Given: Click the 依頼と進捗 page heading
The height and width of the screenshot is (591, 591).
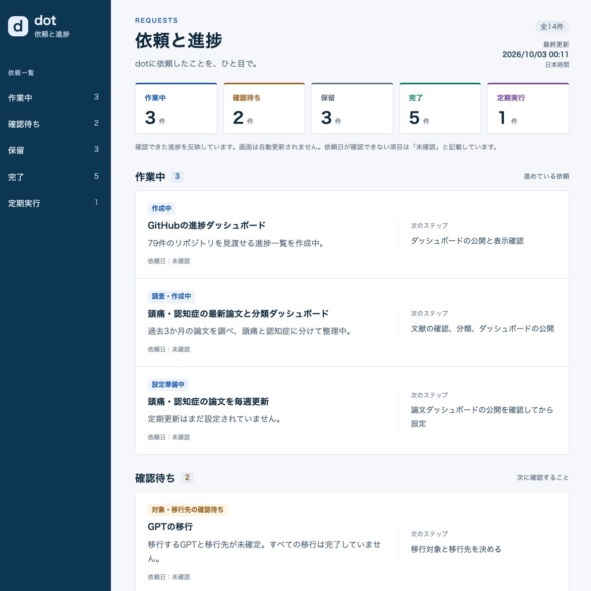Looking at the screenshot, I should (x=179, y=40).
